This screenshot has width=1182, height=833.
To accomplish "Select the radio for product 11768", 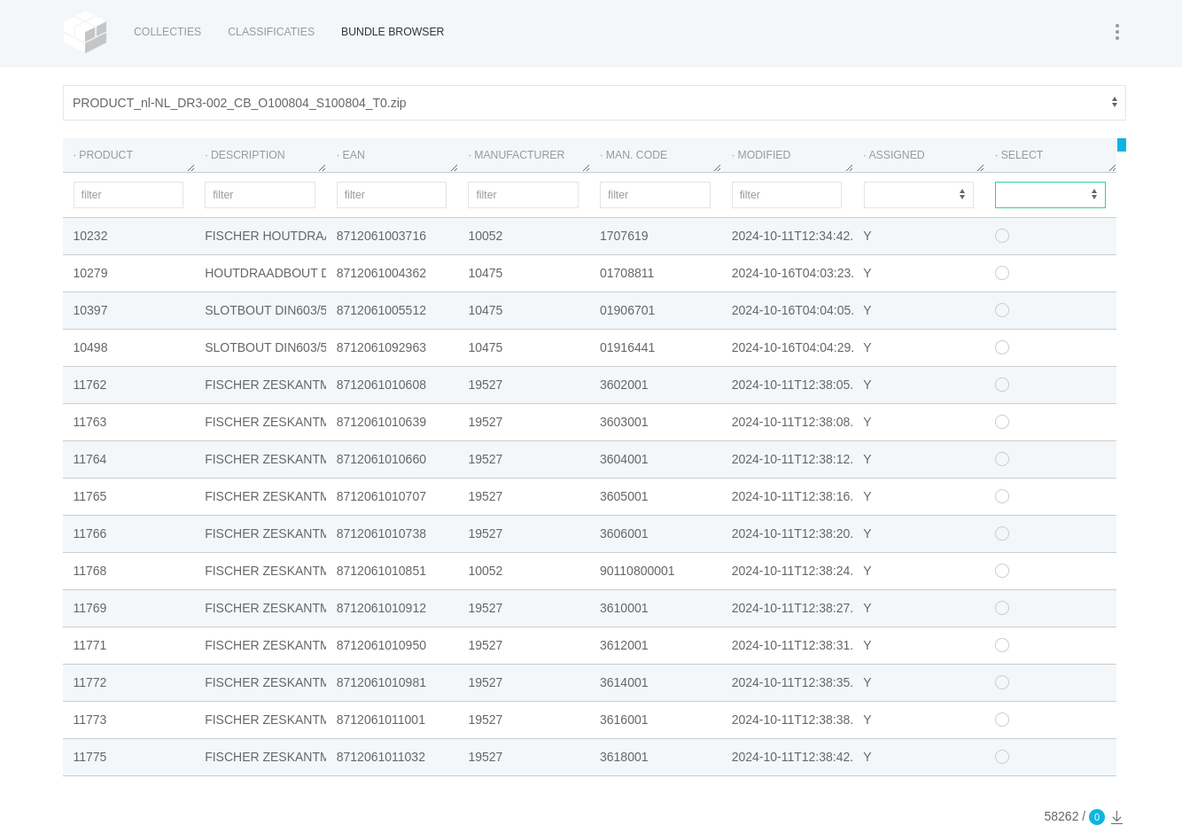I will (1002, 571).
